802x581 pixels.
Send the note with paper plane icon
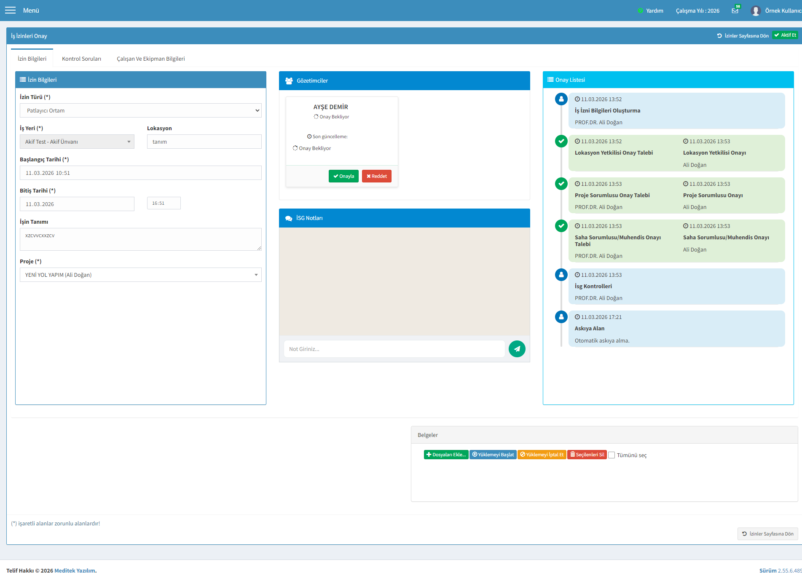[517, 349]
